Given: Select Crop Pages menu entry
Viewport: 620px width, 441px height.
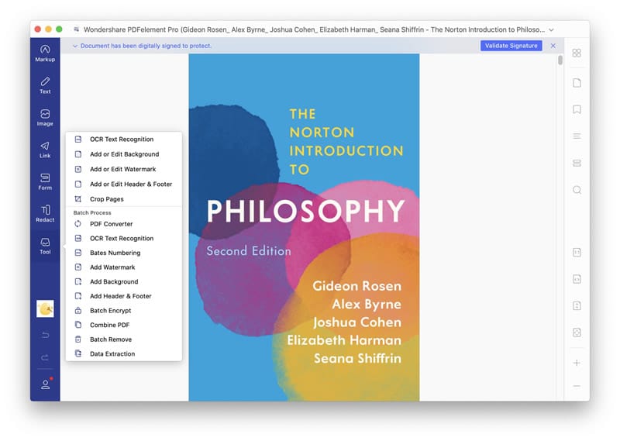Looking at the screenshot, I should [124, 199].
